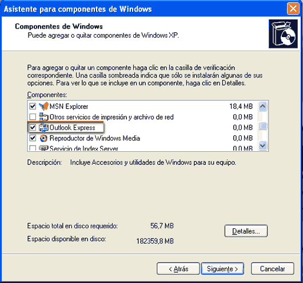Close the Asistente para componentes window

click(x=293, y=9)
